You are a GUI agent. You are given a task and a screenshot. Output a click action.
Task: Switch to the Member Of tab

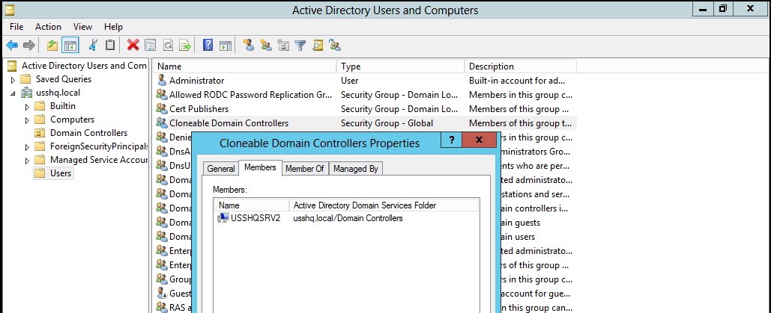tap(305, 169)
